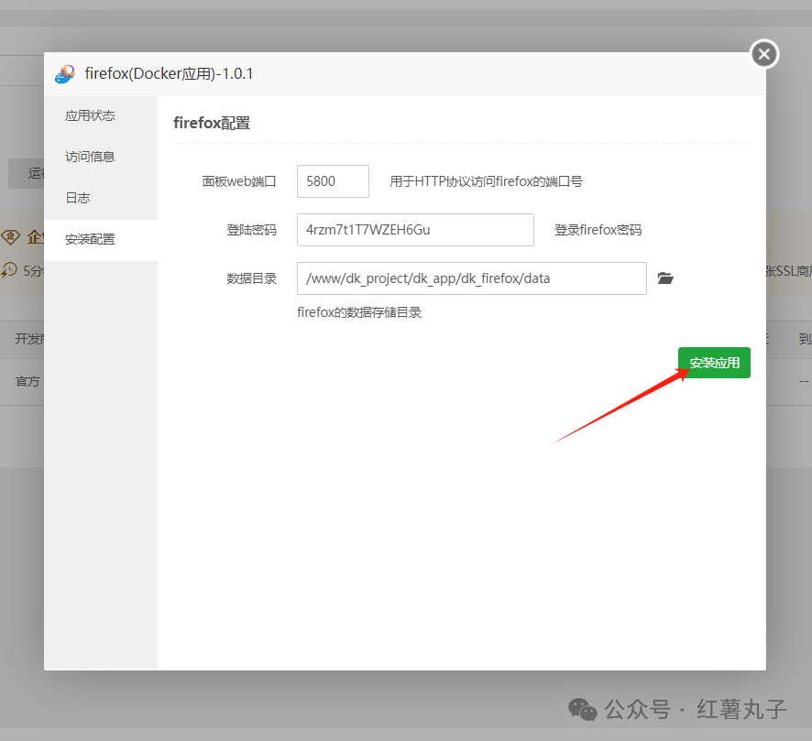
Task: Open the 应用状态 tab
Action: [x=90, y=116]
